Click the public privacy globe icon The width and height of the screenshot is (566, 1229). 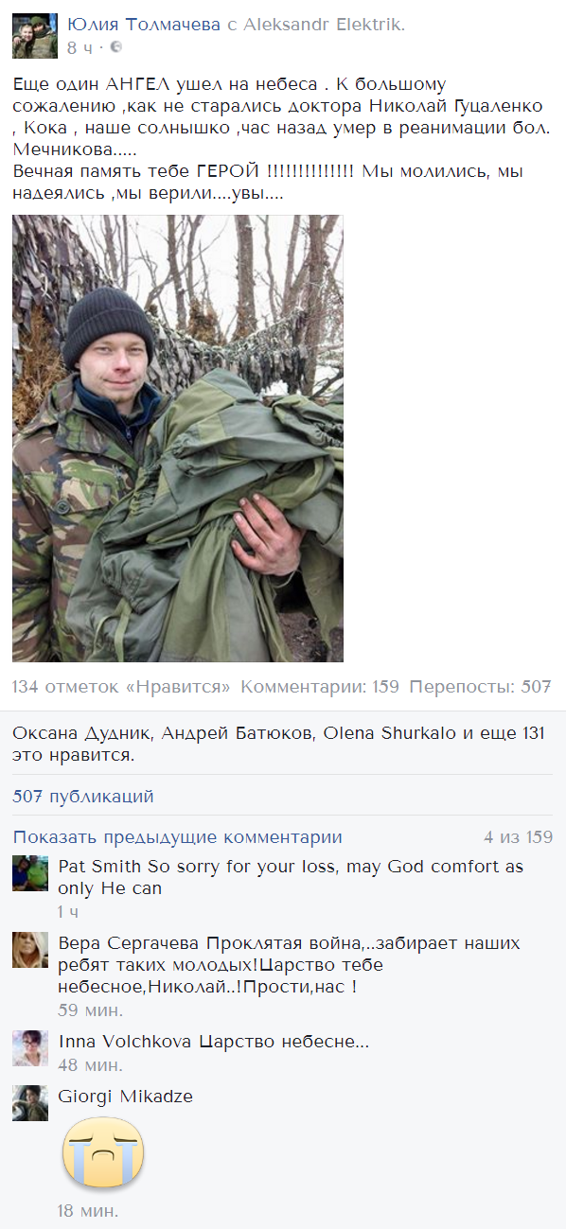point(115,46)
